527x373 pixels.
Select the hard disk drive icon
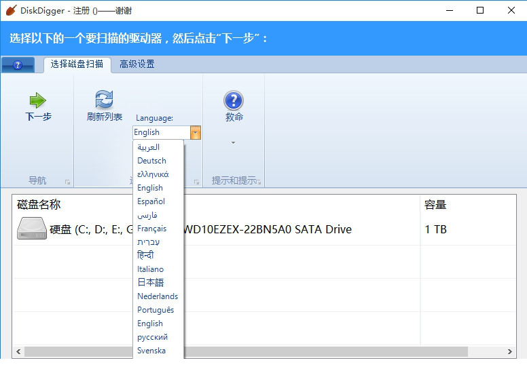pos(32,229)
